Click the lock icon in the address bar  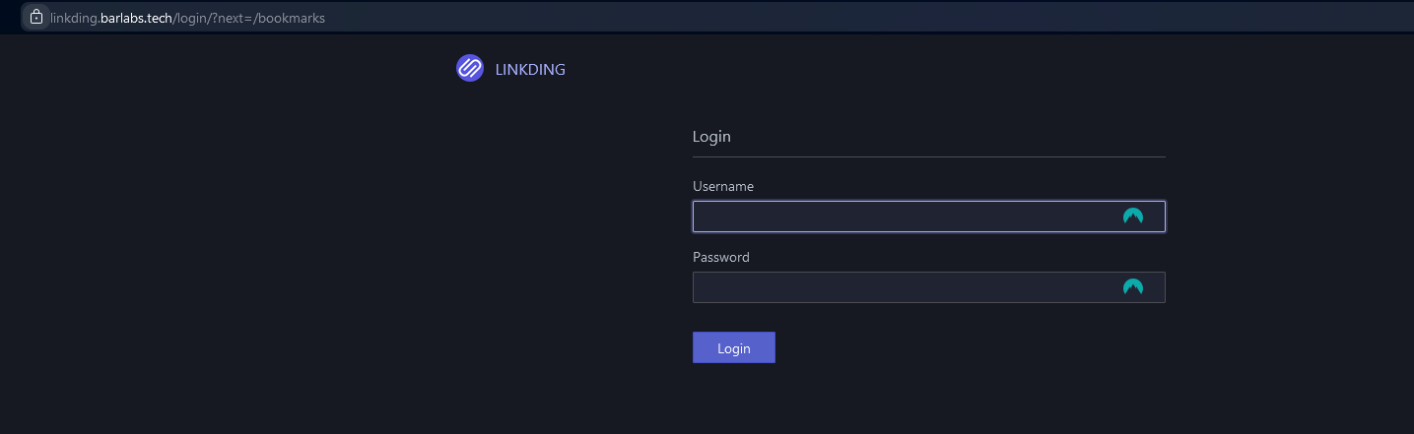pyautogui.click(x=36, y=17)
